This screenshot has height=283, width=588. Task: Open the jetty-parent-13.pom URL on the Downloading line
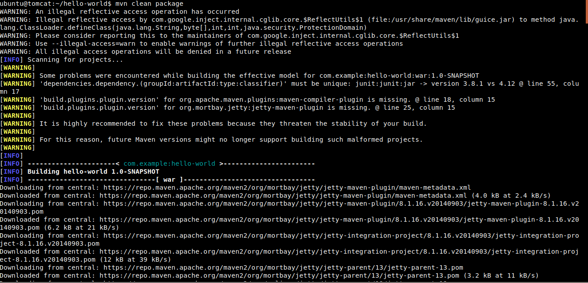point(283,267)
